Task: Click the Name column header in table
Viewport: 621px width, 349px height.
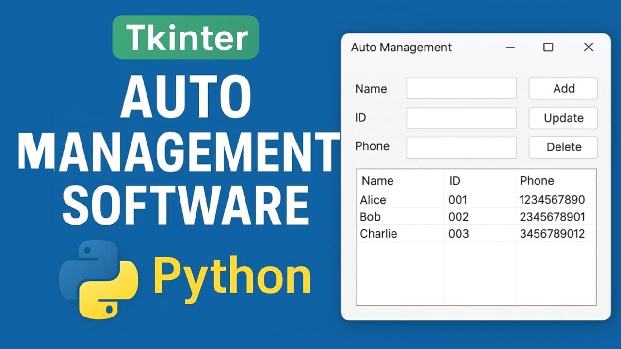Action: coord(377,181)
